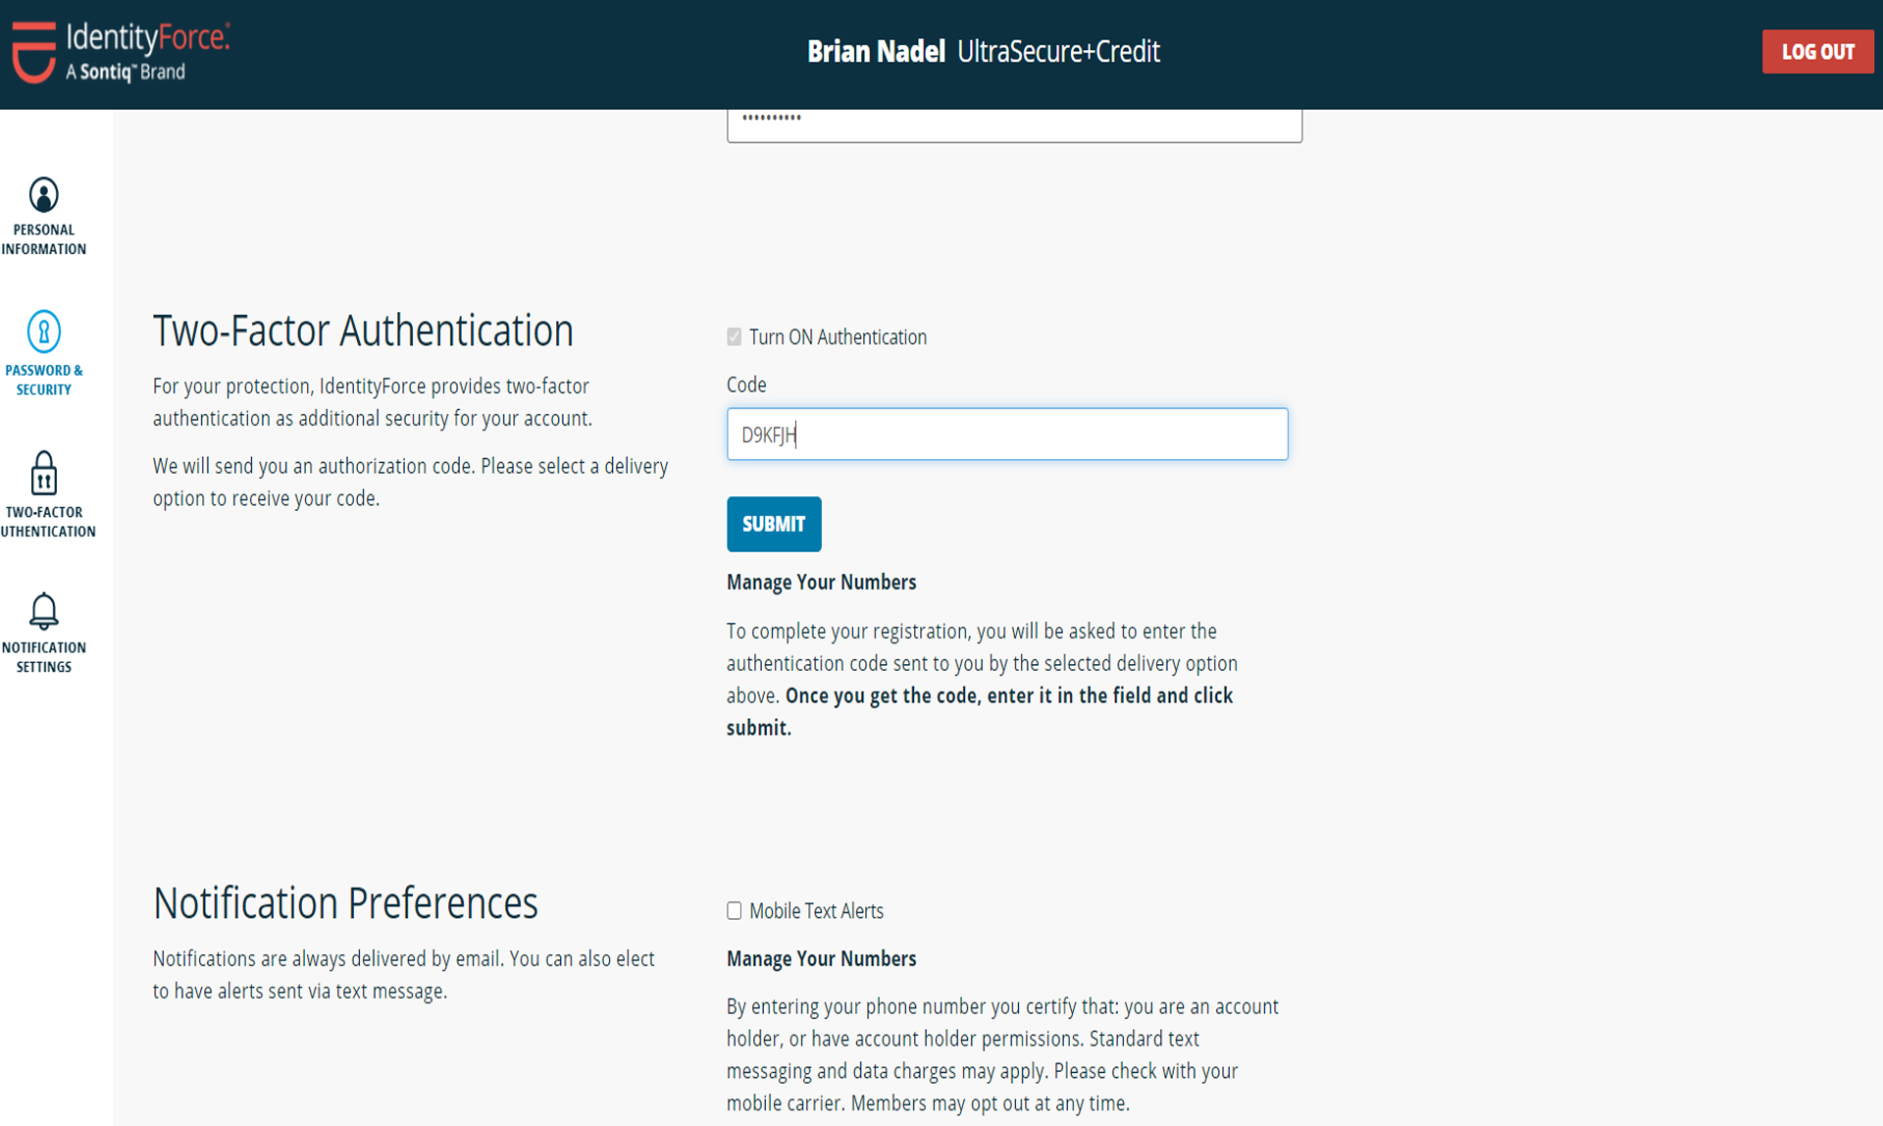Screen dimensions: 1883x1126
Task: Enable the Mobile Text Alerts checkbox
Action: (x=734, y=910)
